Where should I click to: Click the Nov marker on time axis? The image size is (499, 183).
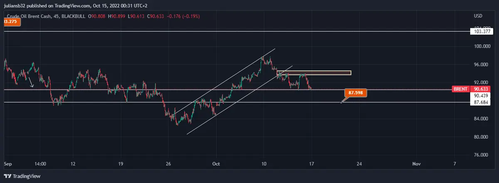tap(416, 164)
